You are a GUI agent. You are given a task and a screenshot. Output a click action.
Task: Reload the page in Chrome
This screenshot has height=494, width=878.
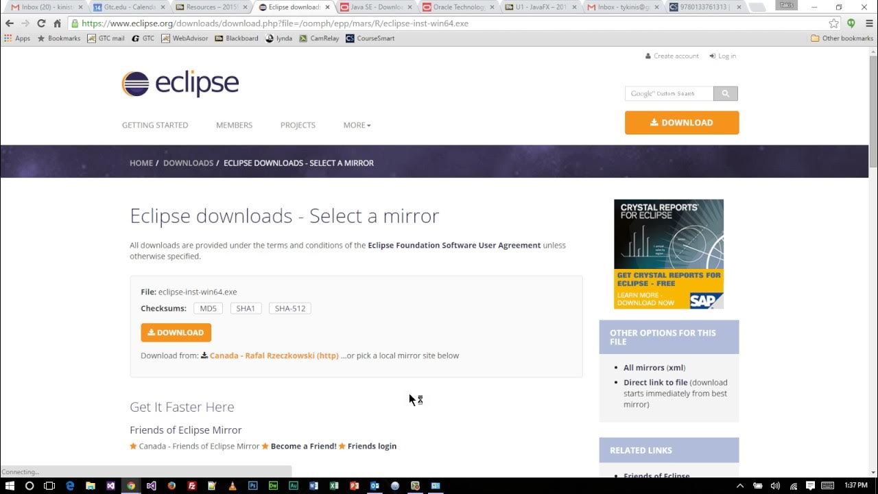41,23
